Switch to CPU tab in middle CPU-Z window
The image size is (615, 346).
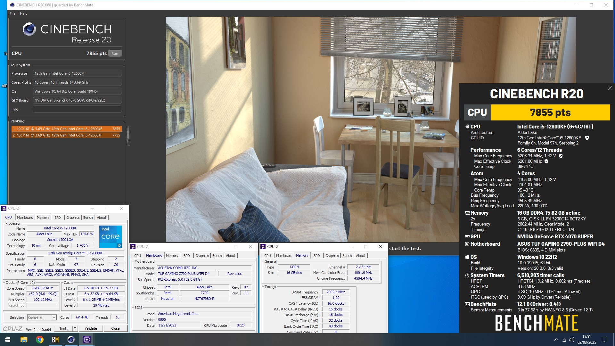[x=137, y=256]
